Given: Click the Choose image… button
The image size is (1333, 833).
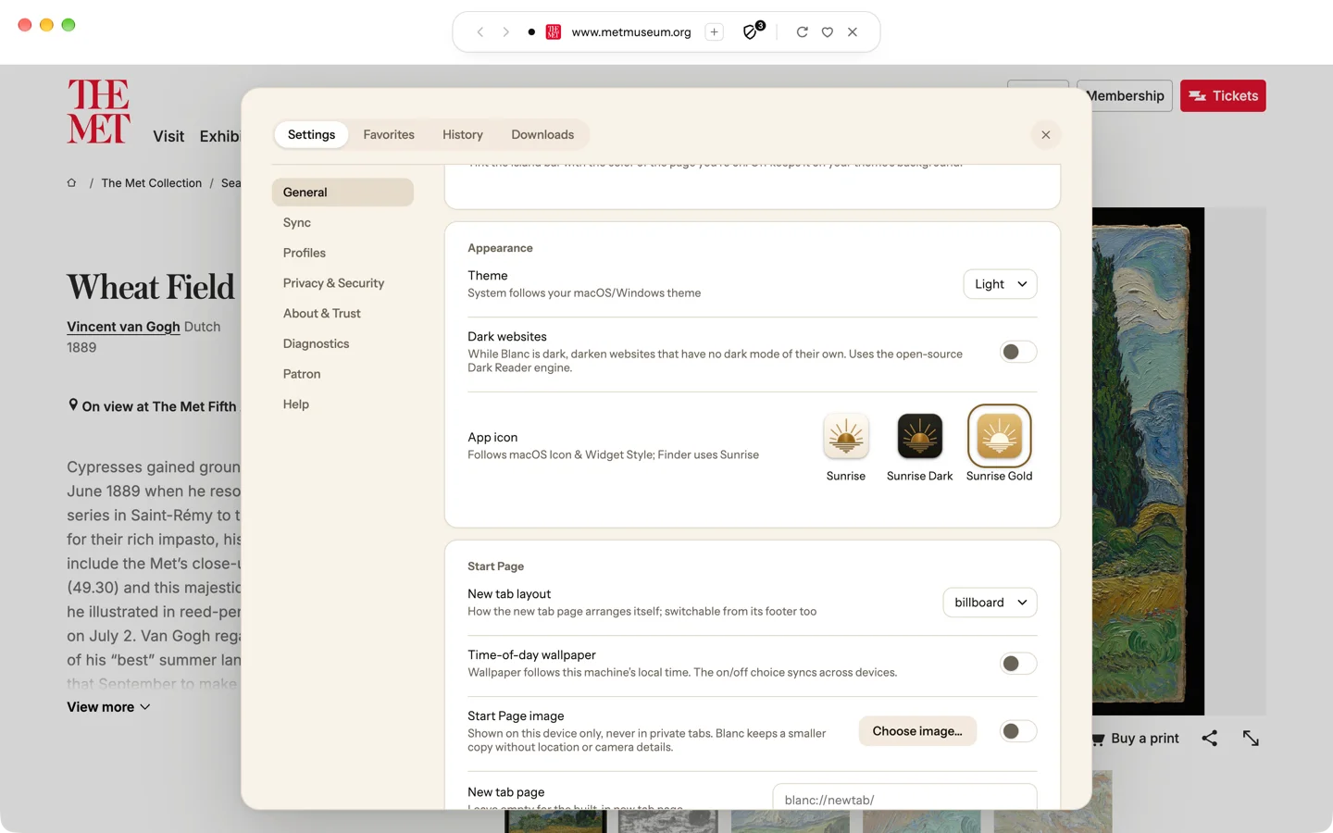Looking at the screenshot, I should pyautogui.click(x=917, y=731).
